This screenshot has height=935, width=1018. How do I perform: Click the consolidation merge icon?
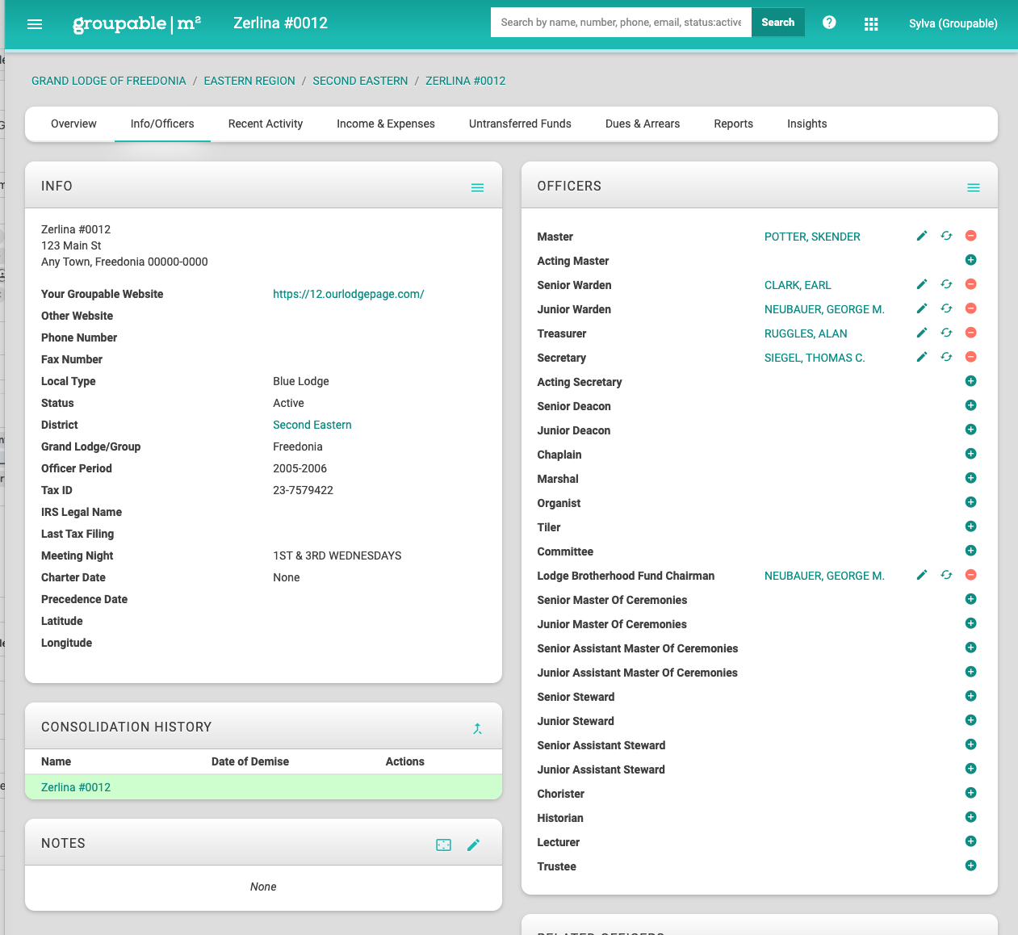coord(477,728)
